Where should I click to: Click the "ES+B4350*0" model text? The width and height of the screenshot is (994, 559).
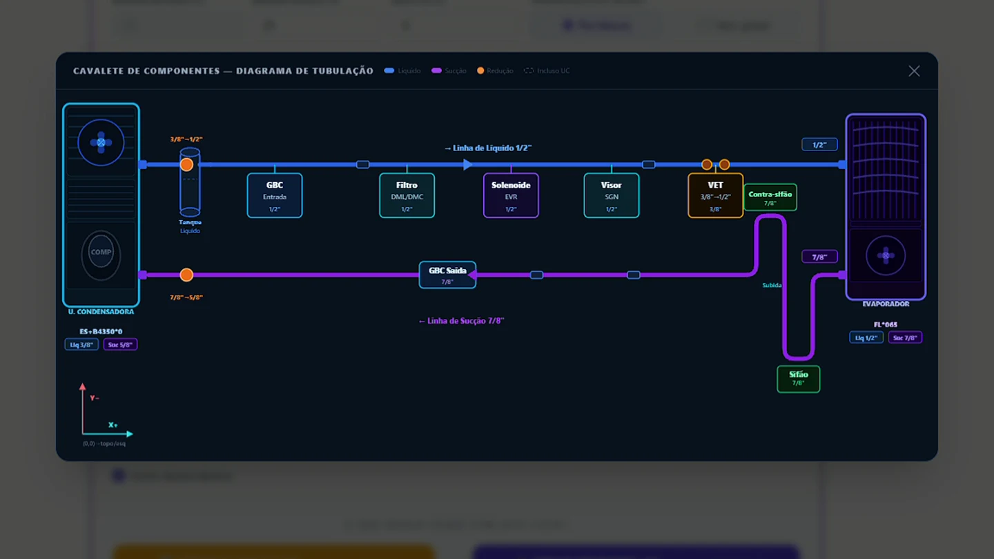point(101,332)
